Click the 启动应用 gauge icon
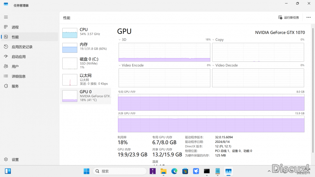Image resolution: width=315 pixels, height=177 pixels. pyautogui.click(x=6, y=56)
